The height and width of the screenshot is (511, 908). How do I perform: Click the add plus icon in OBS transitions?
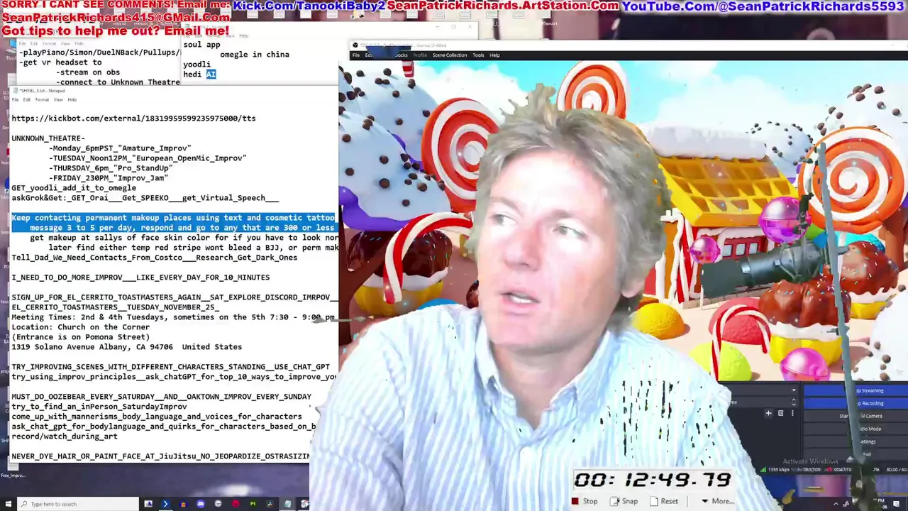click(768, 413)
